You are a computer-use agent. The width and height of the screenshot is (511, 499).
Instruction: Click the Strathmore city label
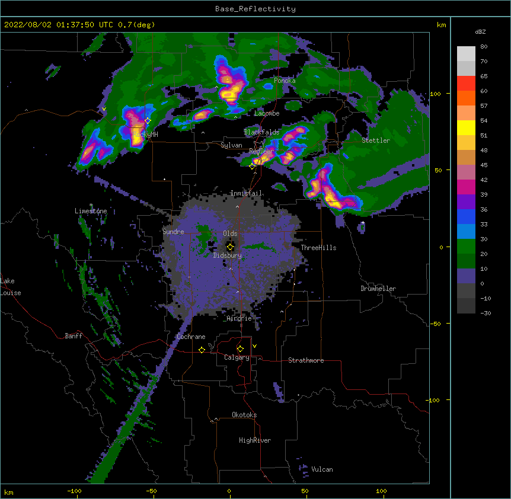click(306, 360)
